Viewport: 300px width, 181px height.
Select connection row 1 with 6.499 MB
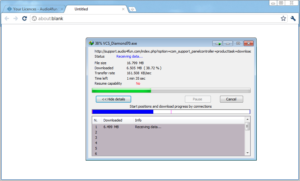point(168,127)
